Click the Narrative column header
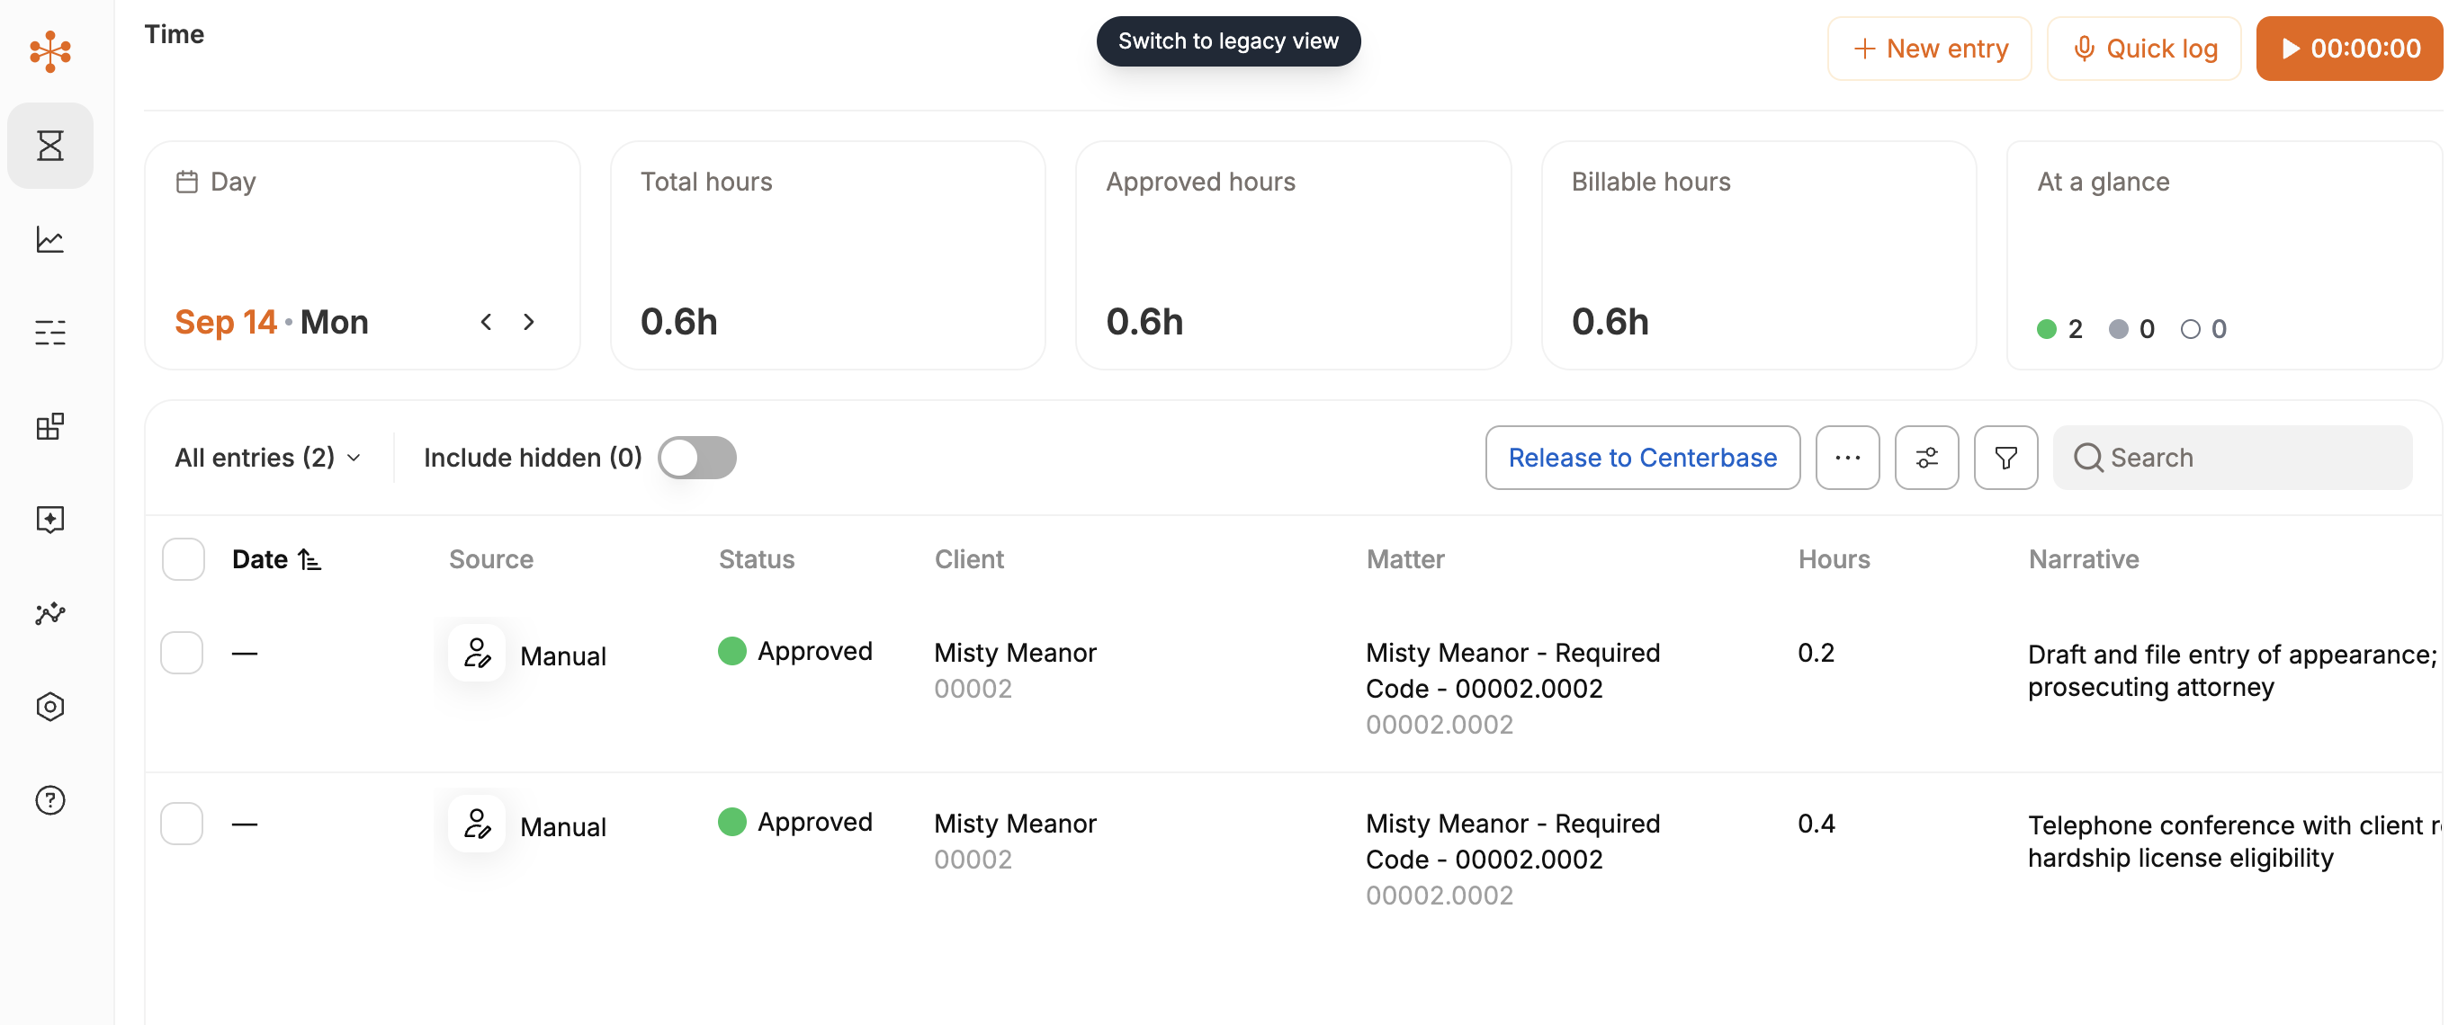 (x=2083, y=558)
